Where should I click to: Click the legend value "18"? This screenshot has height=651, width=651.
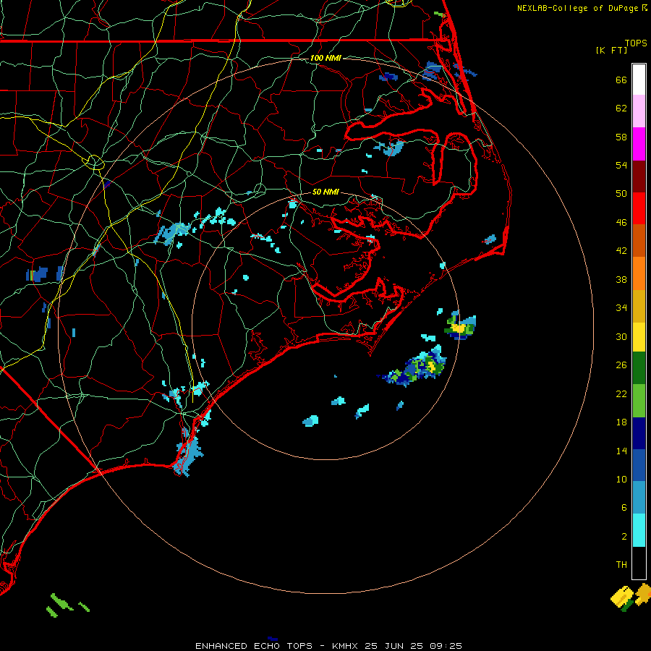click(621, 422)
